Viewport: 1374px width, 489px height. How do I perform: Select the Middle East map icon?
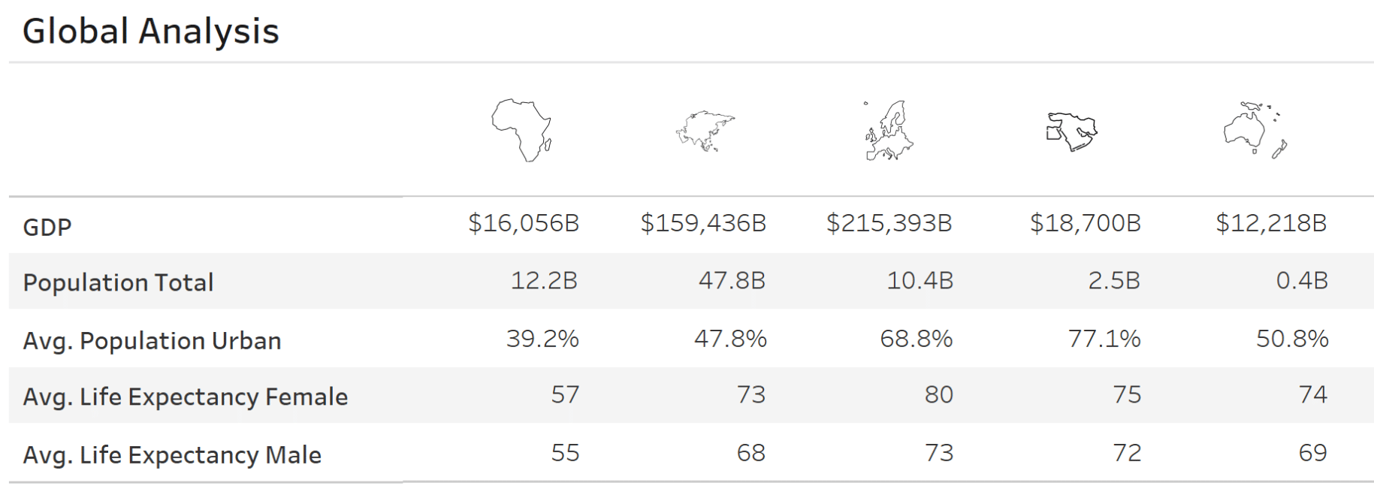pos(1072,131)
